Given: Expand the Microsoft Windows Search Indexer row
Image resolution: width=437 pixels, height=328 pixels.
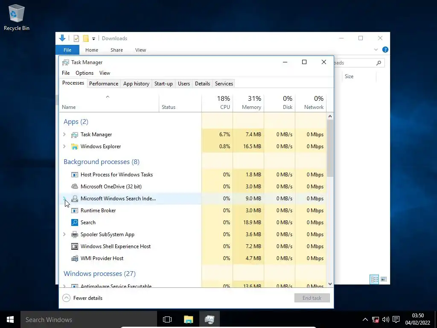Looking at the screenshot, I should coord(64,198).
